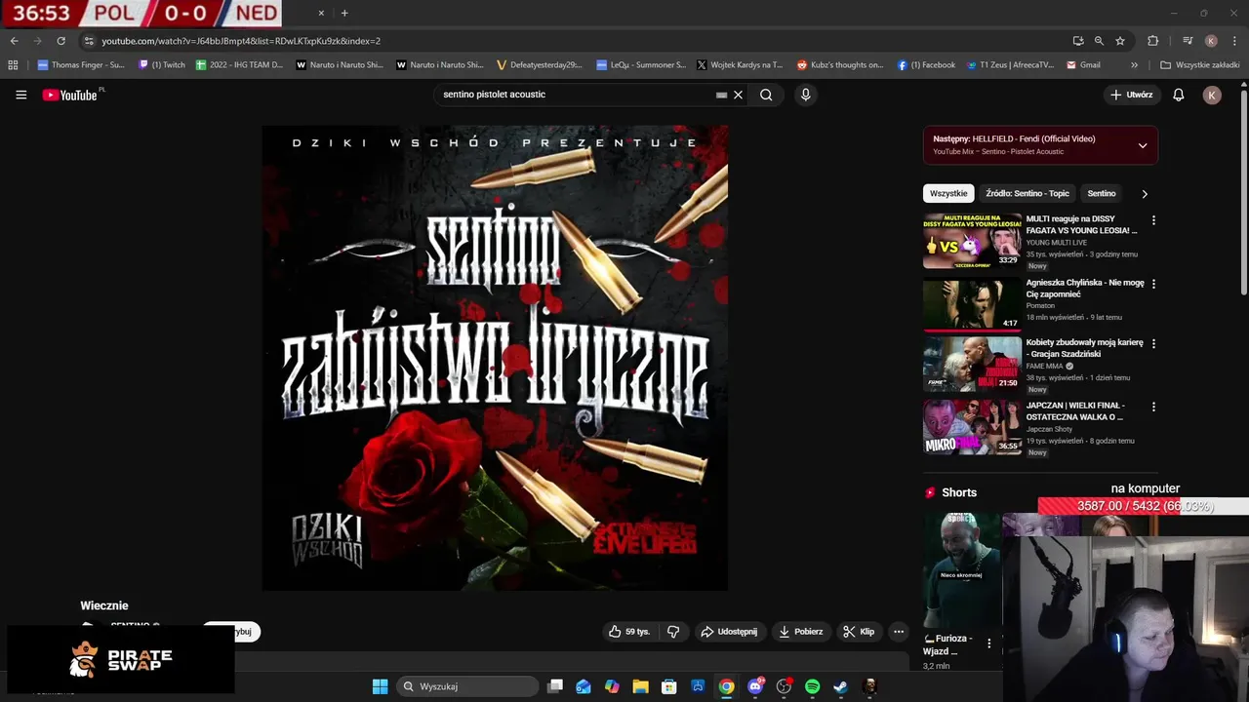1249x702 pixels.
Task: Open Kobiety zbudowały moją karierę video thumbnail
Action: pos(972,365)
